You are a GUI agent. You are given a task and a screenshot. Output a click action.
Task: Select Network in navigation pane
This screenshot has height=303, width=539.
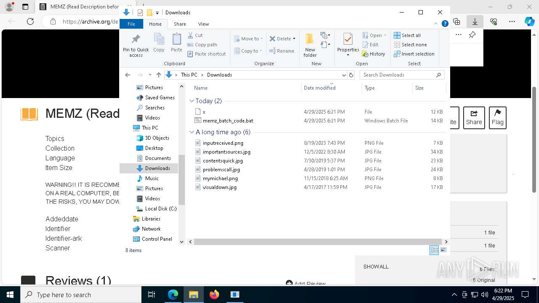(147, 229)
